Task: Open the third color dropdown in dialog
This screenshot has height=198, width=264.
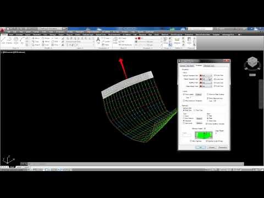Action: tap(206, 82)
